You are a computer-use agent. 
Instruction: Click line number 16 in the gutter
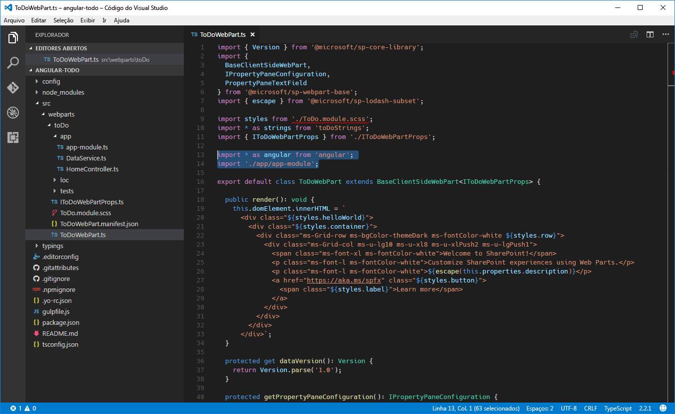[x=201, y=181]
